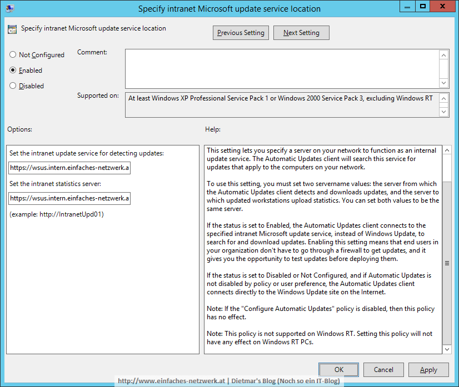Click Comment box scroll down arrow
The height and width of the screenshot is (387, 459).
click(x=444, y=83)
